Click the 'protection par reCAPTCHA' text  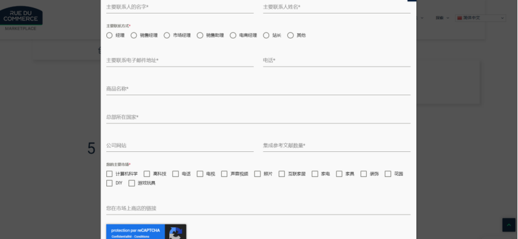[135, 230]
